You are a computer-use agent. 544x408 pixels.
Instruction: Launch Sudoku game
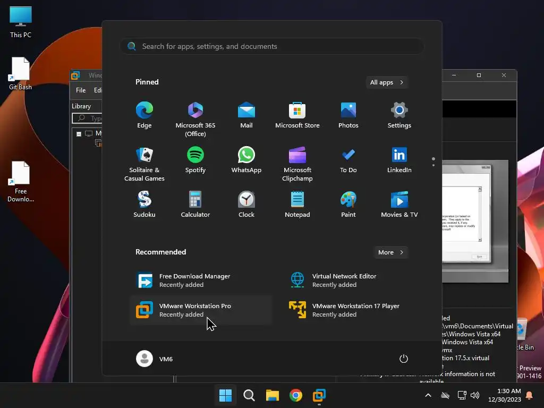coord(144,204)
